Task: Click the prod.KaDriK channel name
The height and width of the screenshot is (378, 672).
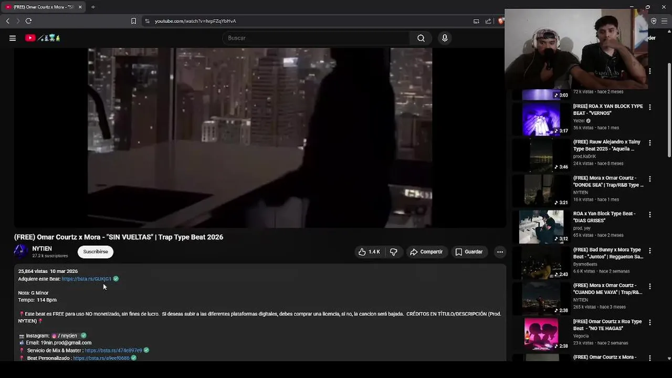Action: (584, 156)
